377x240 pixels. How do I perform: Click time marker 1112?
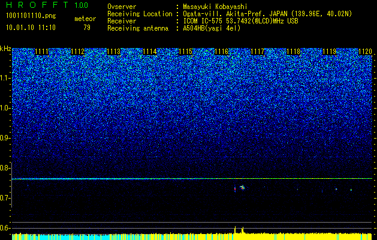tap(78, 52)
